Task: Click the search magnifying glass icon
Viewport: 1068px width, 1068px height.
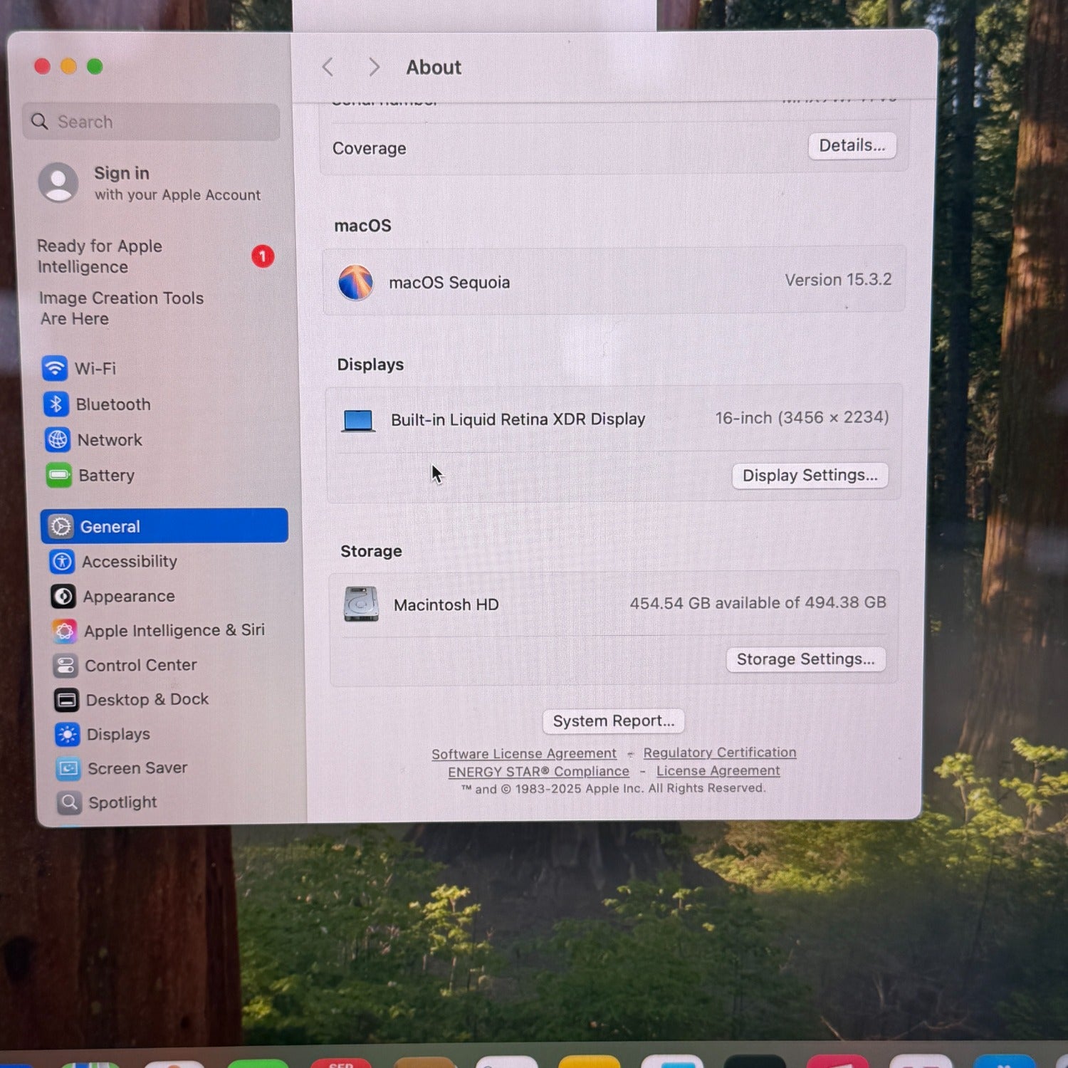Action: coord(40,122)
